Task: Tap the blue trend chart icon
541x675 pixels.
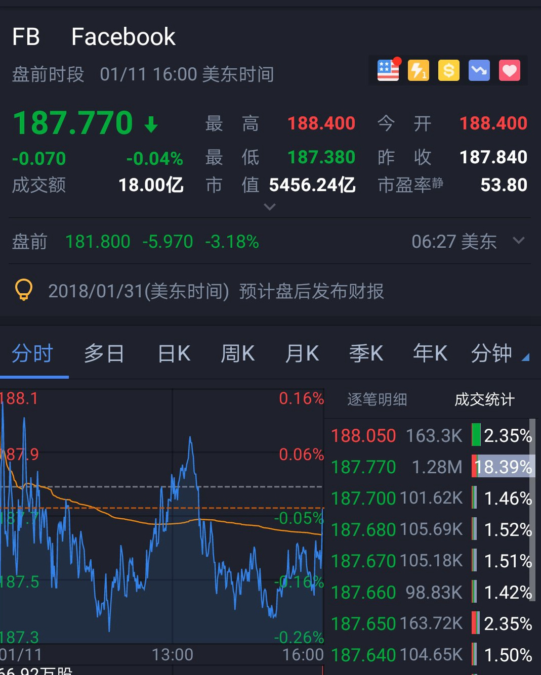Action: pos(479,70)
